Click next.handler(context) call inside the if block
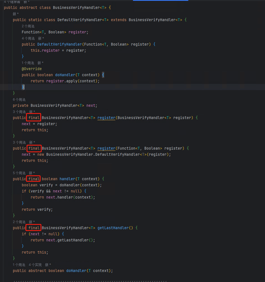The image size is (265, 282). pyautogui.click(x=70, y=197)
